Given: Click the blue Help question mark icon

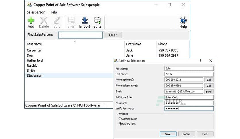Looking at the screenshot, I should click(x=183, y=21).
